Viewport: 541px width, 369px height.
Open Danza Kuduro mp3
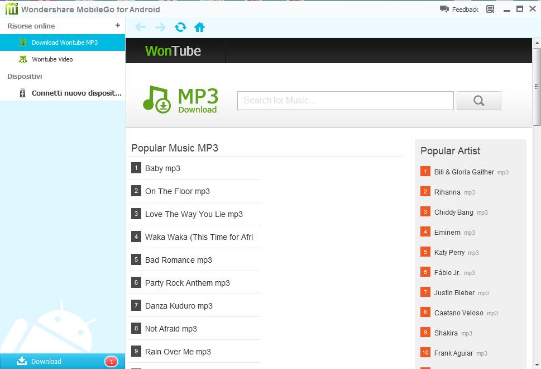(179, 306)
